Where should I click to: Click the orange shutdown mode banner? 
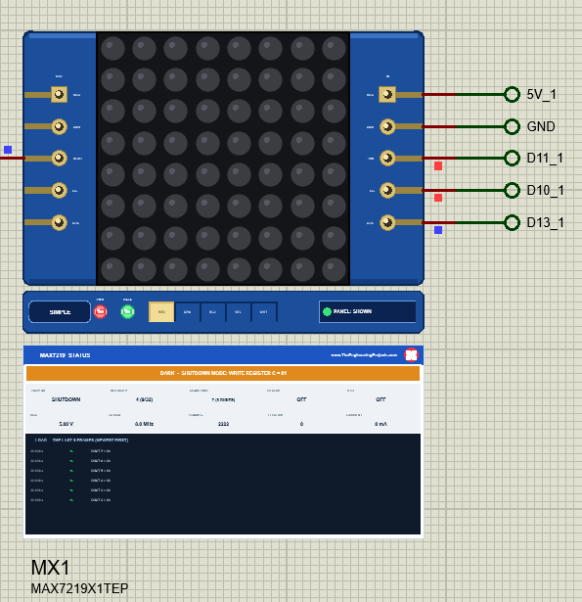(223, 373)
